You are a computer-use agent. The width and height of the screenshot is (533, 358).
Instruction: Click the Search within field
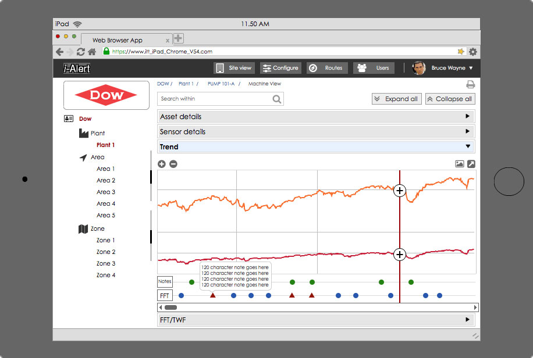[x=214, y=99]
